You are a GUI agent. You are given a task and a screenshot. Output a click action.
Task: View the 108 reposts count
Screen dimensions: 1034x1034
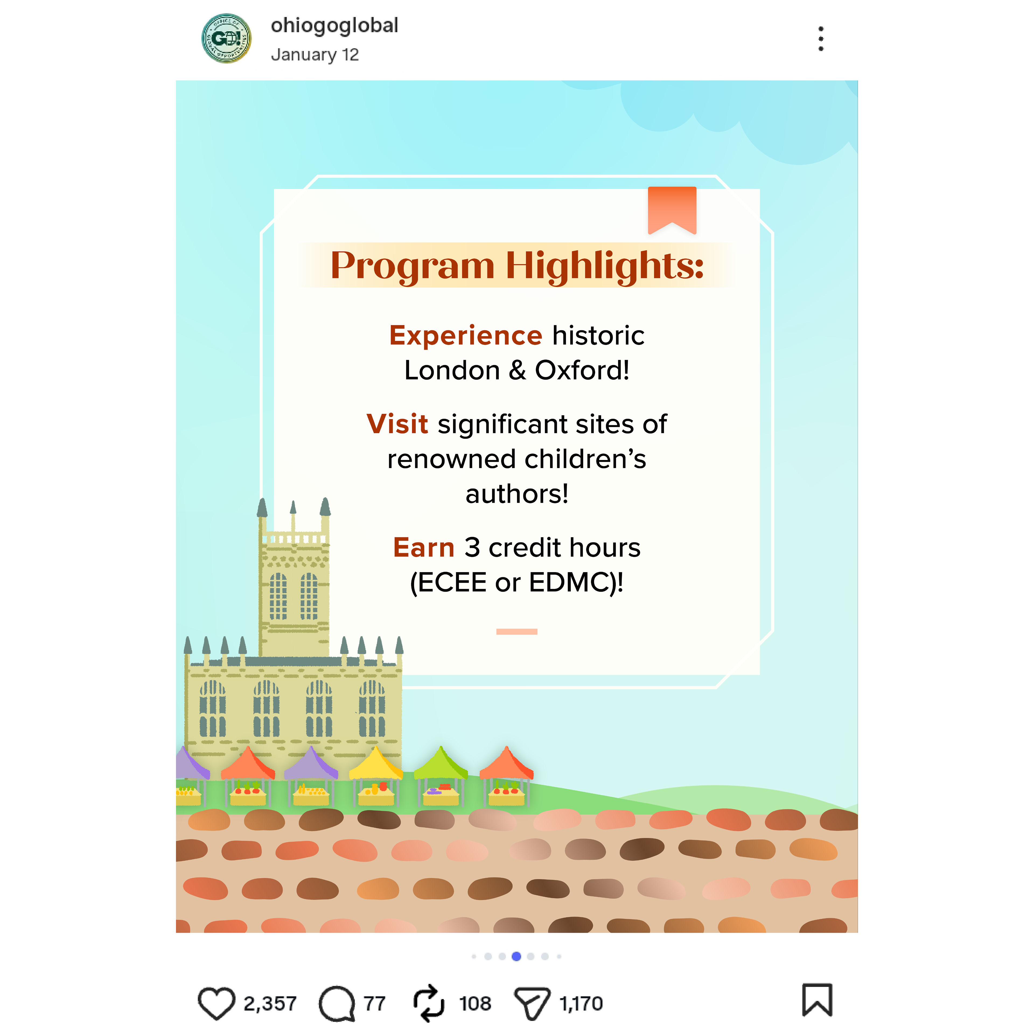pyautogui.click(x=475, y=1004)
